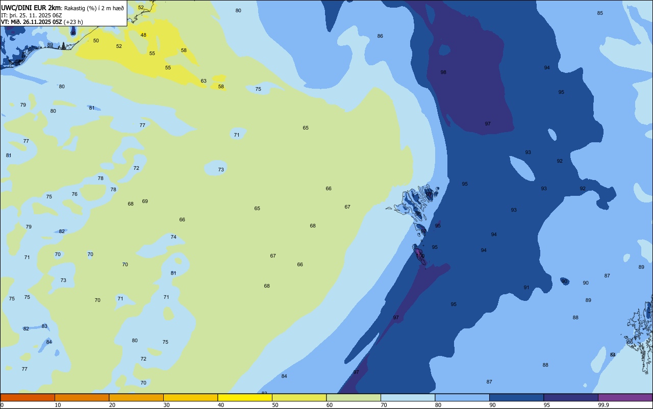Click the humidity value 76 on the map
This screenshot has height=409, width=653.
(x=74, y=194)
